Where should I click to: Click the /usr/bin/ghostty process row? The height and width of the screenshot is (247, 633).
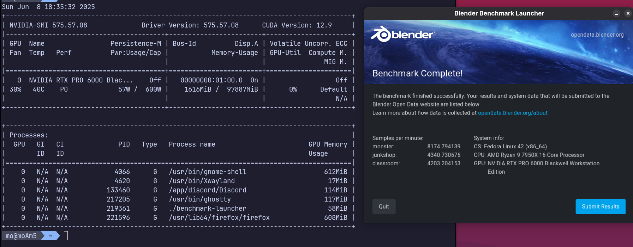178,199
